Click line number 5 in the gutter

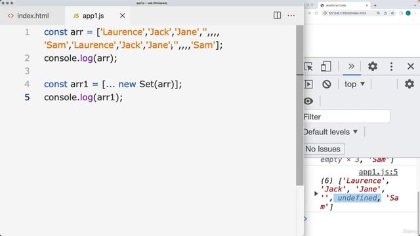tap(27, 97)
